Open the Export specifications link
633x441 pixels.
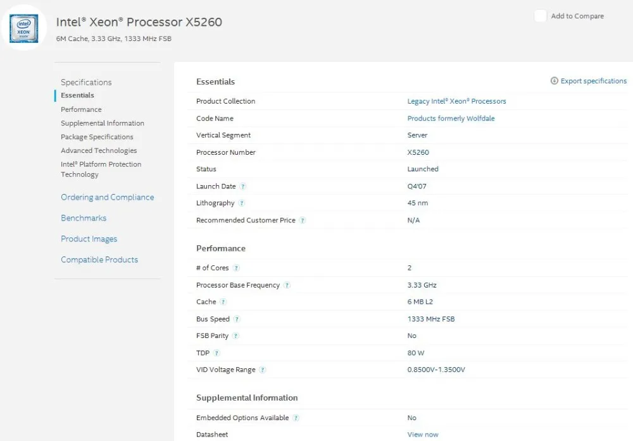coord(594,81)
